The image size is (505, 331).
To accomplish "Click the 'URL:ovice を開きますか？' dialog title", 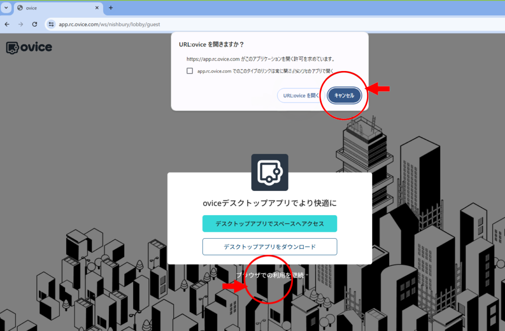I will tap(211, 44).
